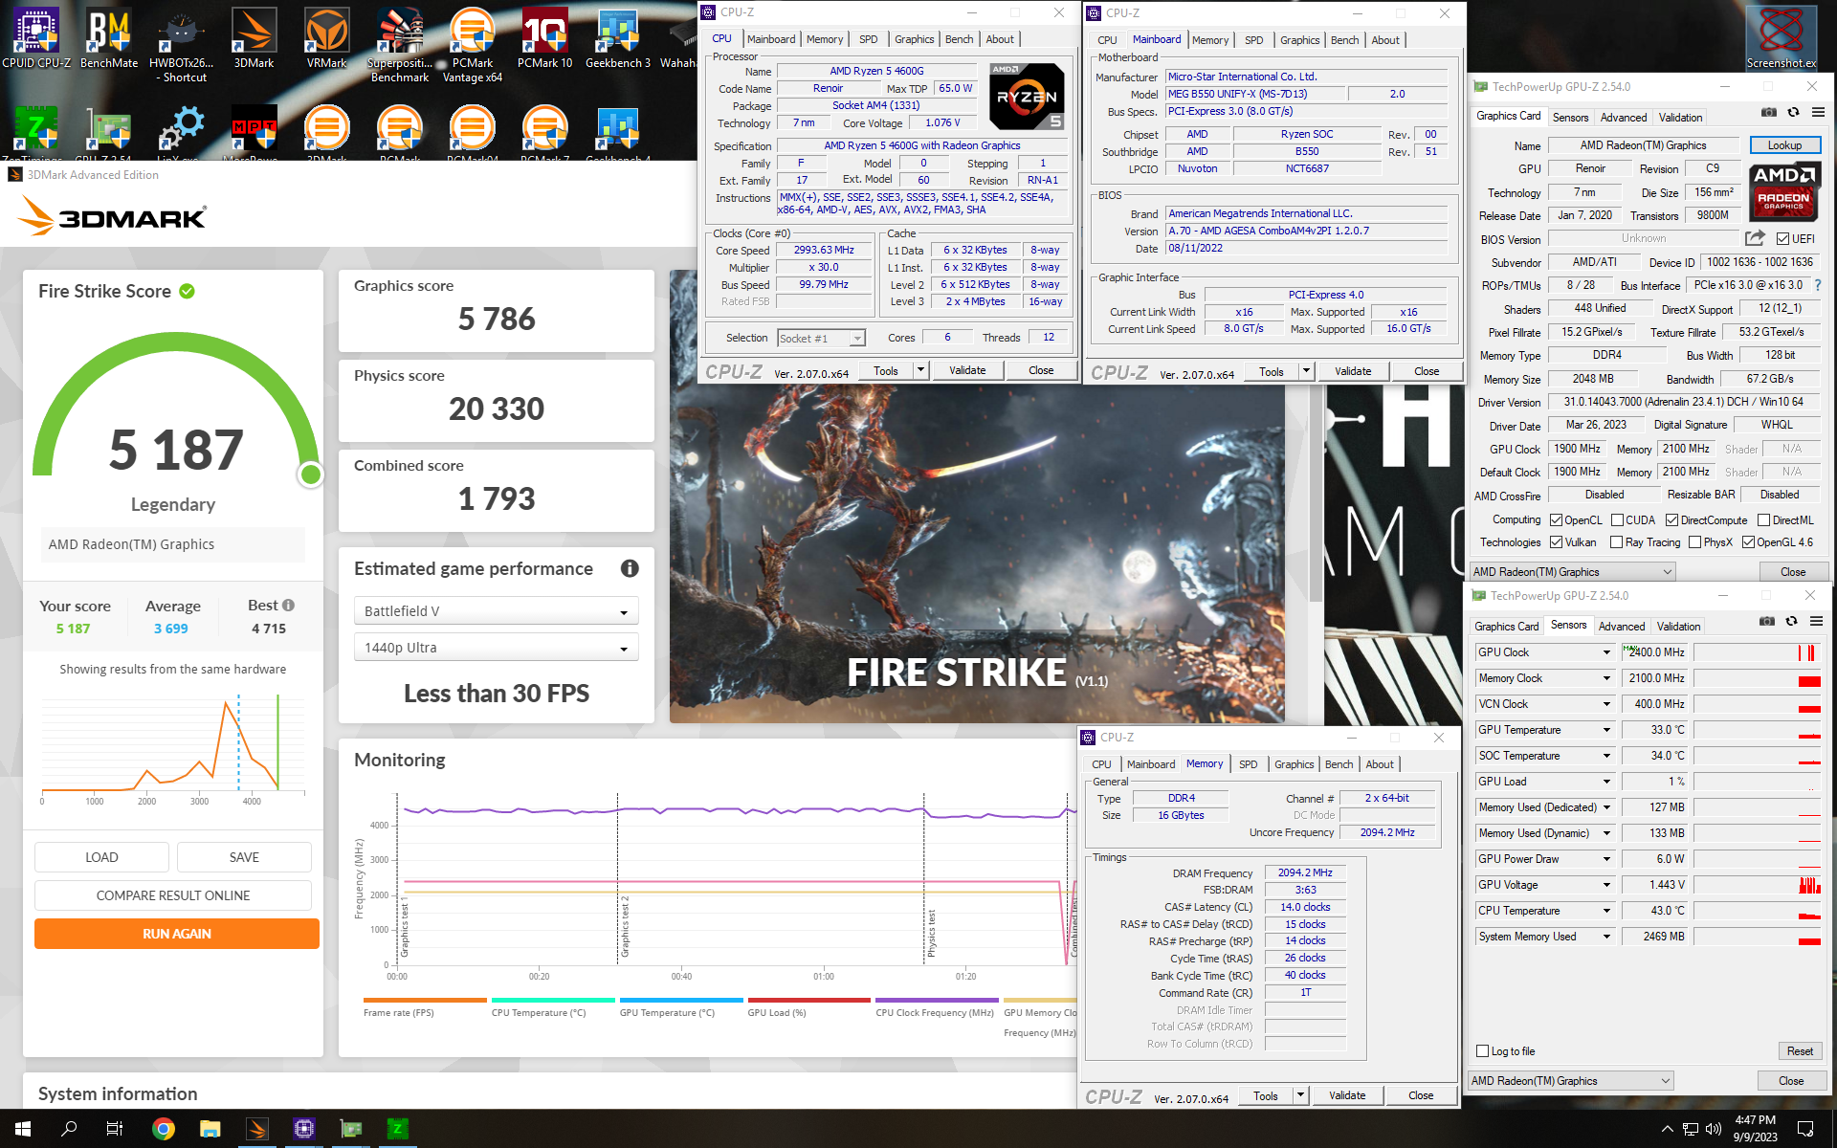
Task: Click Google Chrome on the taskbar
Action: point(164,1129)
